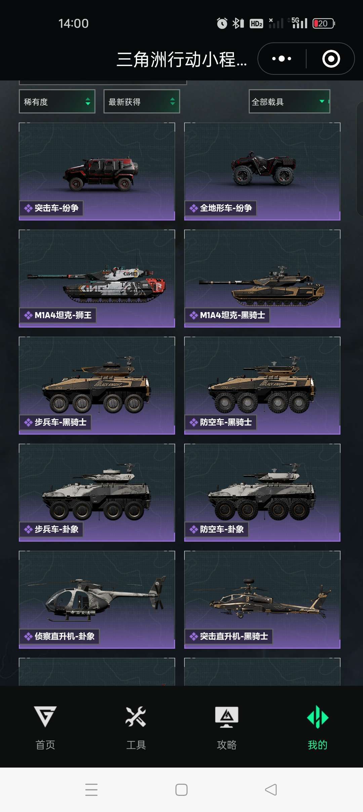Select the 全地形车-纷争 ATV card
This screenshot has width=363, height=812.
[x=262, y=171]
